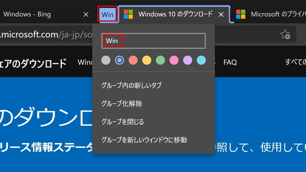Click the ェアのダウンロード page heading link
The width and height of the screenshot is (306, 172).
point(33,63)
